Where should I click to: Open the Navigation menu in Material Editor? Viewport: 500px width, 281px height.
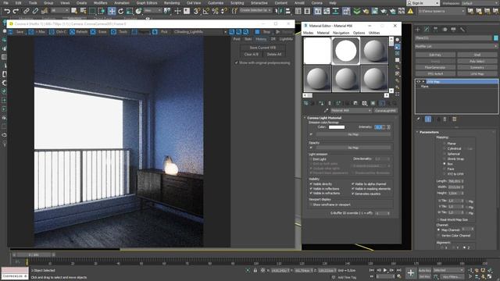point(341,33)
